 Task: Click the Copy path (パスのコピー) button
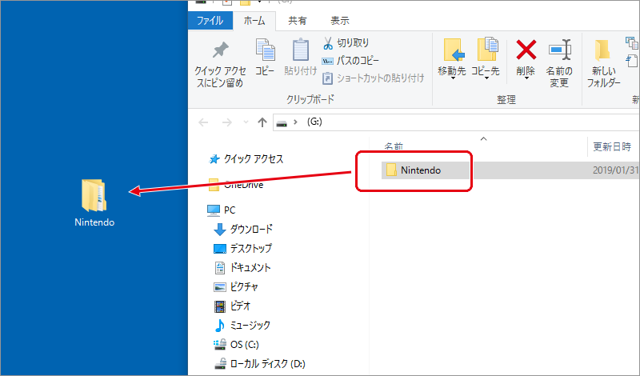click(352, 61)
